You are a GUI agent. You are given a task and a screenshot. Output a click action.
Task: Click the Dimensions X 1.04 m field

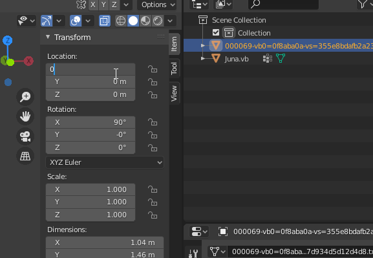click(x=105, y=242)
